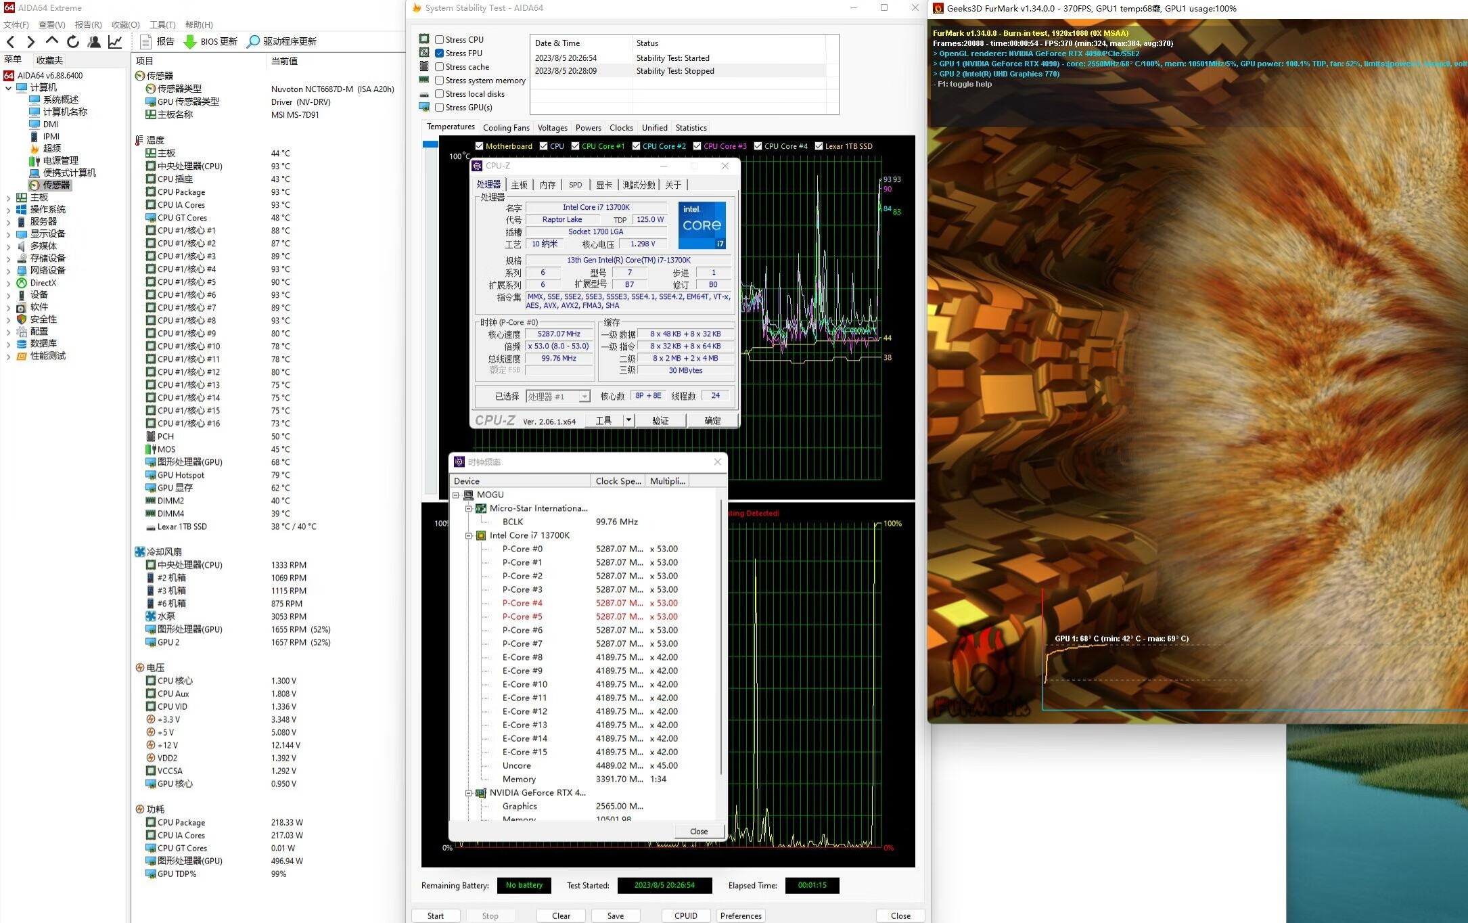1468x923 pixels.
Task: Open the graph chart icon in AIDA64 toolbar
Action: (x=116, y=42)
